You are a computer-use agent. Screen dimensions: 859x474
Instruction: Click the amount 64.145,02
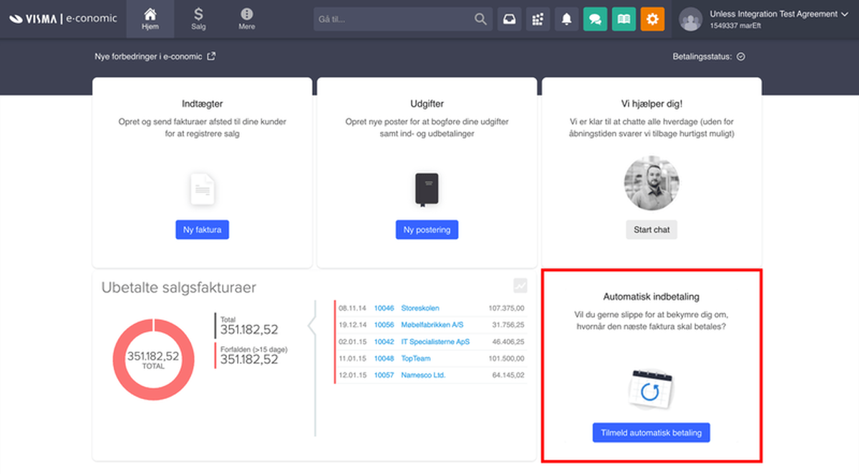[509, 375]
